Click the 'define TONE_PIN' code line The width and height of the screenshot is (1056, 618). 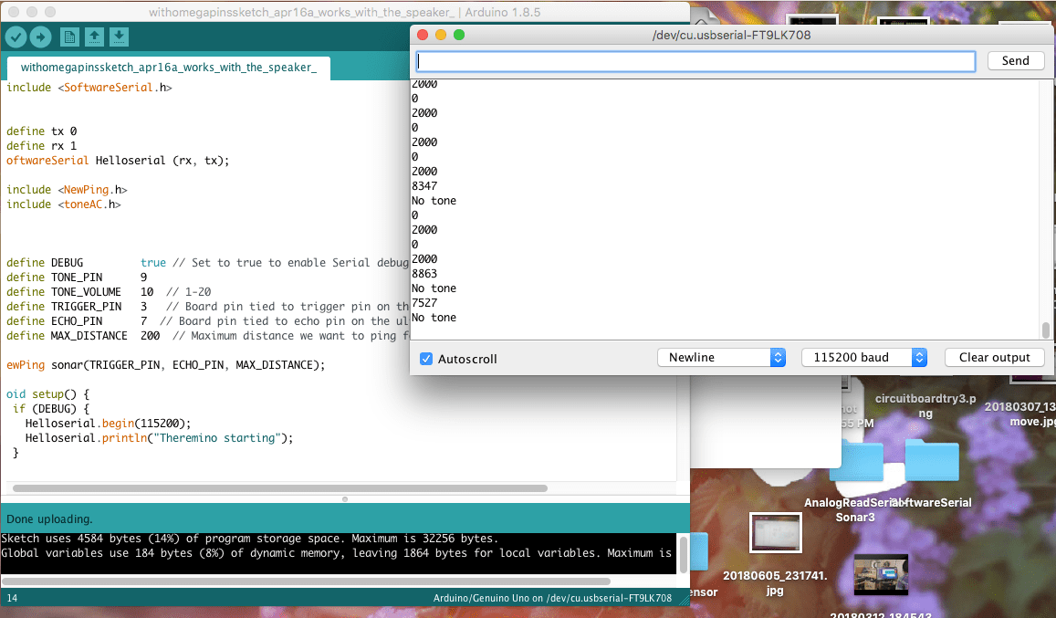point(77,277)
